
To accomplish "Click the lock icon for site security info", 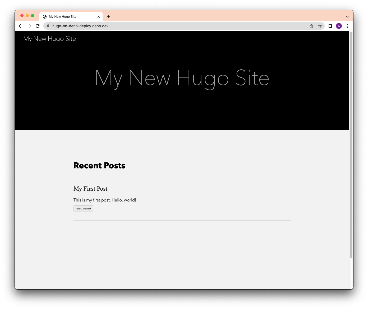I will (x=48, y=26).
